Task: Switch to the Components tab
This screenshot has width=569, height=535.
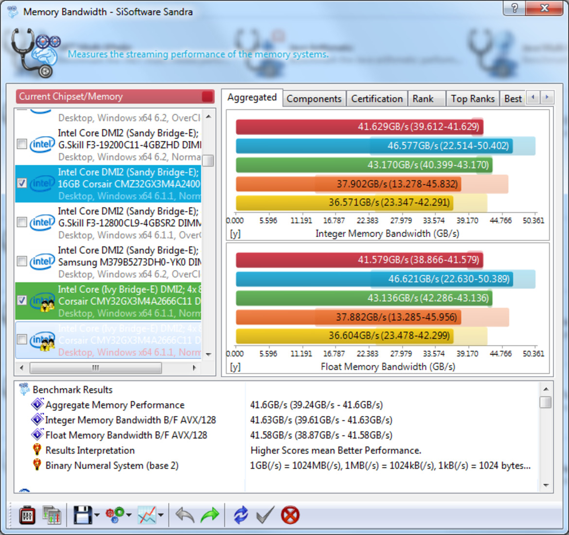Action: [314, 99]
